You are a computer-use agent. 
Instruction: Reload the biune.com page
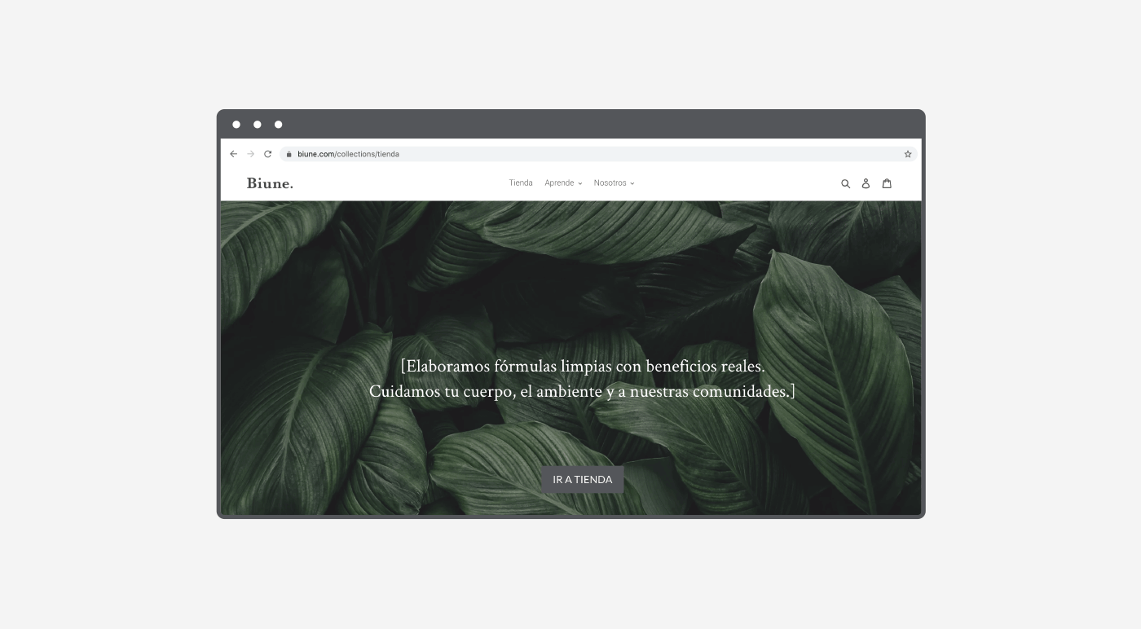point(267,154)
